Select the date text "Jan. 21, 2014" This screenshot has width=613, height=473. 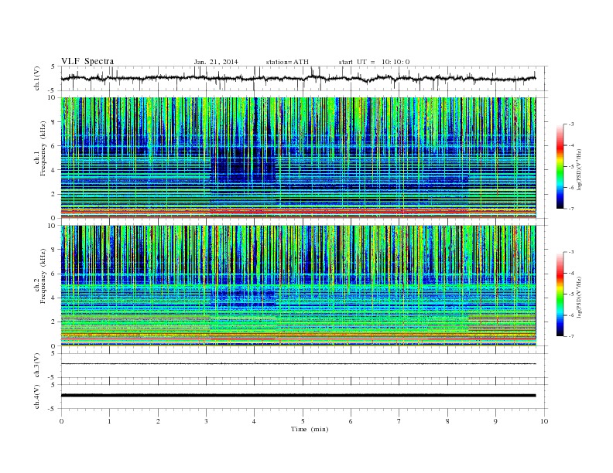(x=216, y=62)
